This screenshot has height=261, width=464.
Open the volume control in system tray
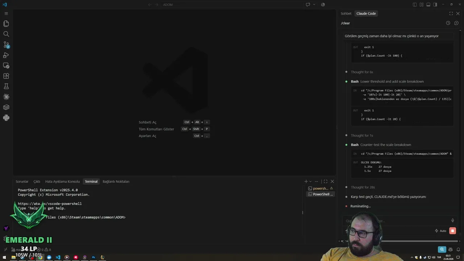point(433,257)
